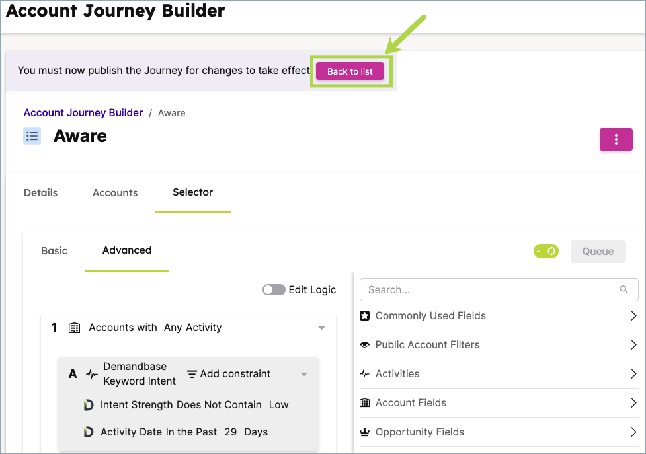This screenshot has height=454, width=646.
Task: Click the '29' days value
Action: [x=231, y=432]
